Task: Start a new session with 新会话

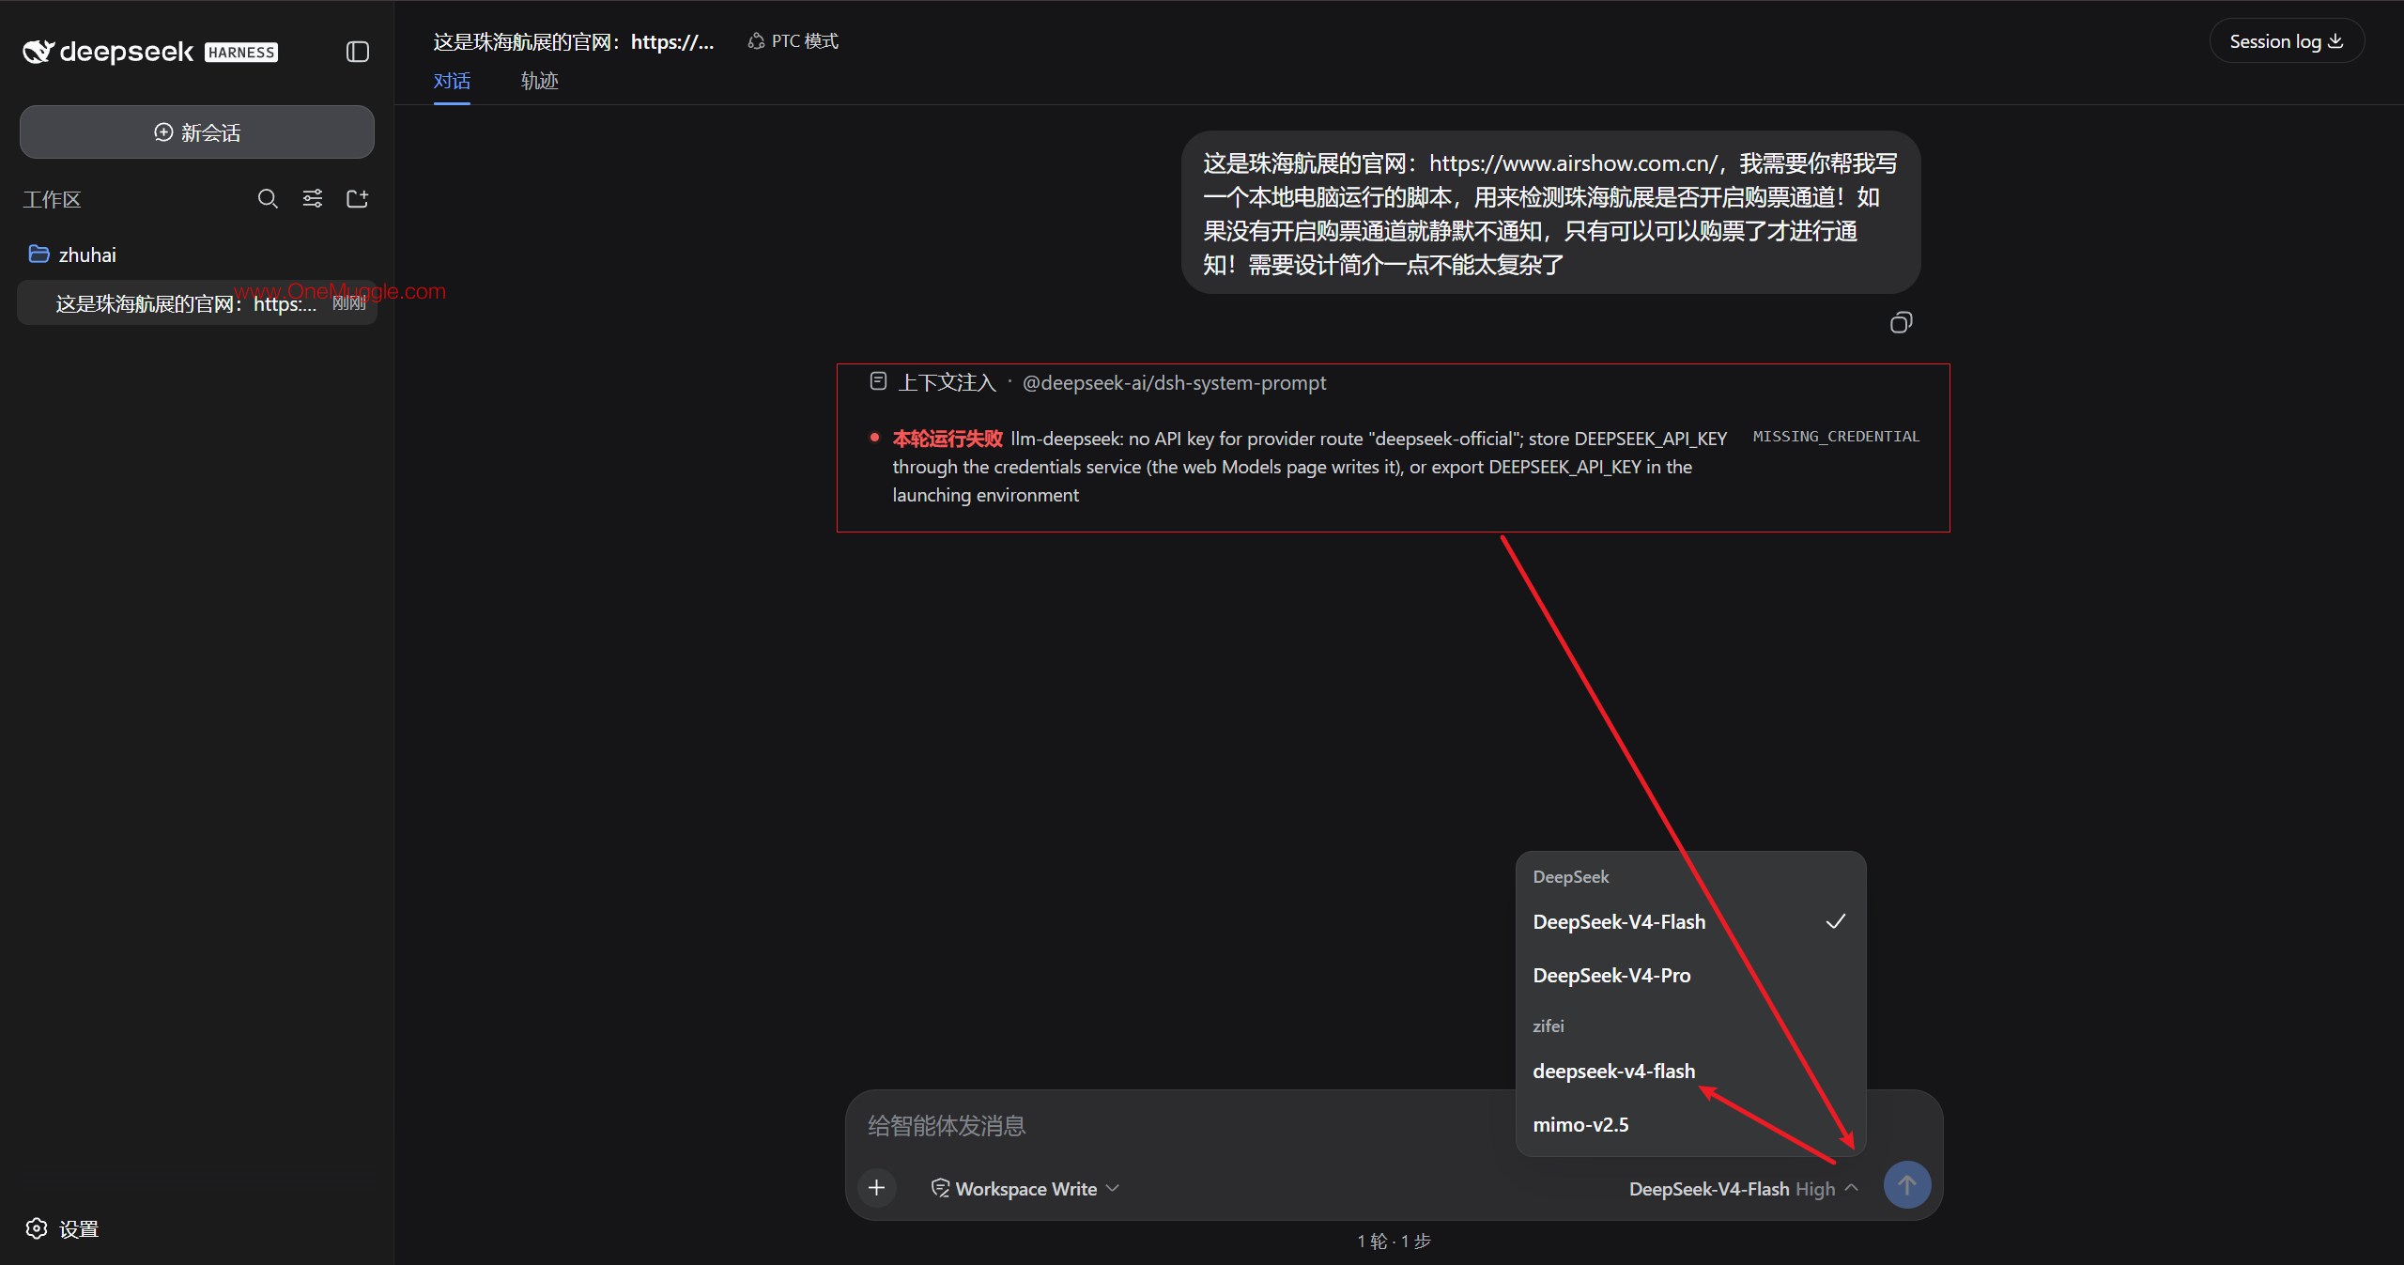Action: 197,132
